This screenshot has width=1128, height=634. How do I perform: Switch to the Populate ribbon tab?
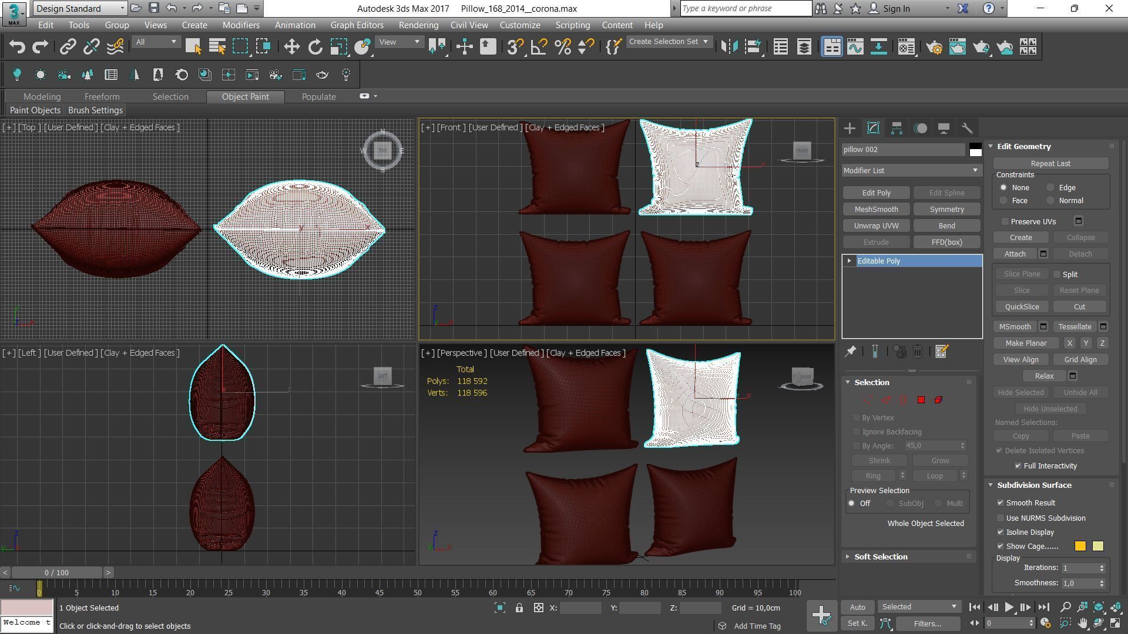[x=319, y=97]
